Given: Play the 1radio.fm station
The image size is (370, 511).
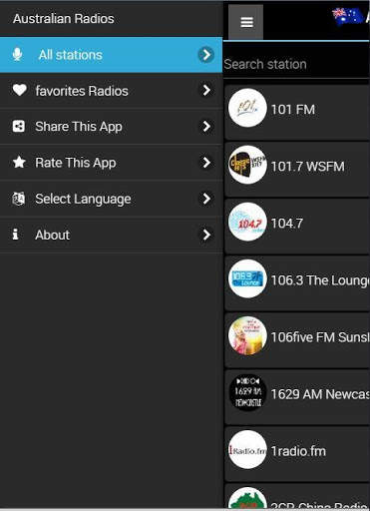Looking at the screenshot, I should pyautogui.click(x=297, y=453).
